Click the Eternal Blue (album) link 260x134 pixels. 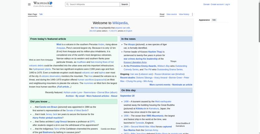[x=107, y=92]
